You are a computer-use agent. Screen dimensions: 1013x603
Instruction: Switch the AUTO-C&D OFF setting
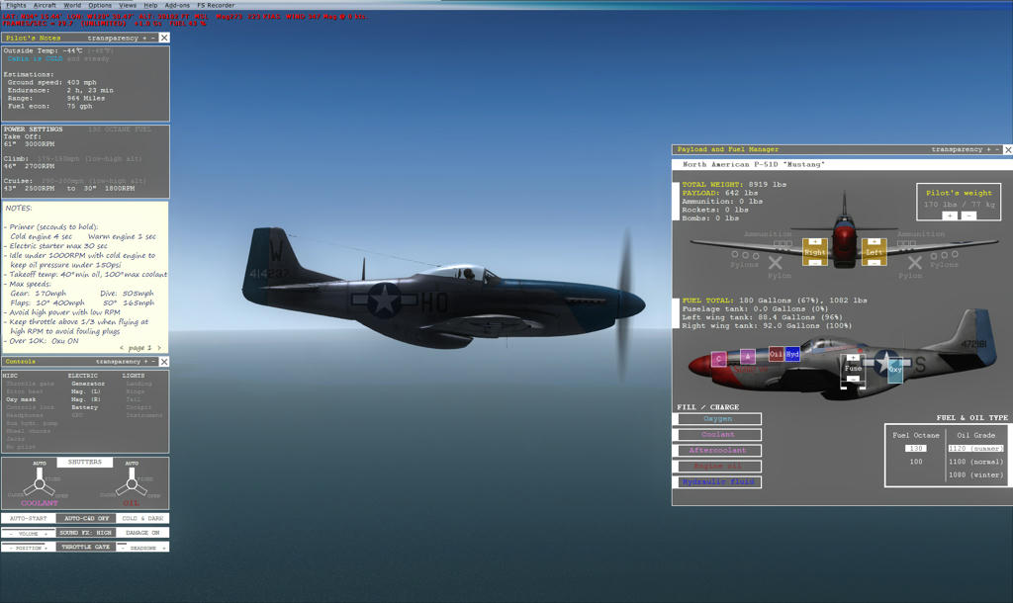[86, 518]
